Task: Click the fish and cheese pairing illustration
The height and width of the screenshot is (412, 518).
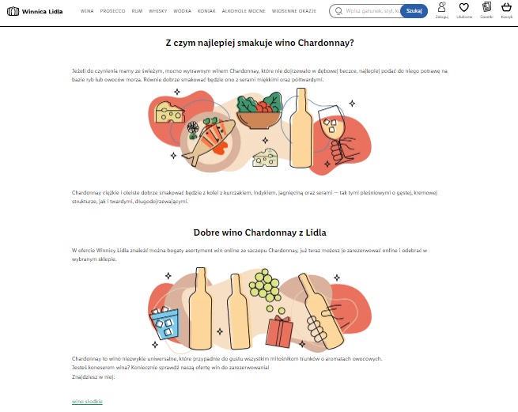Action: click(259, 131)
